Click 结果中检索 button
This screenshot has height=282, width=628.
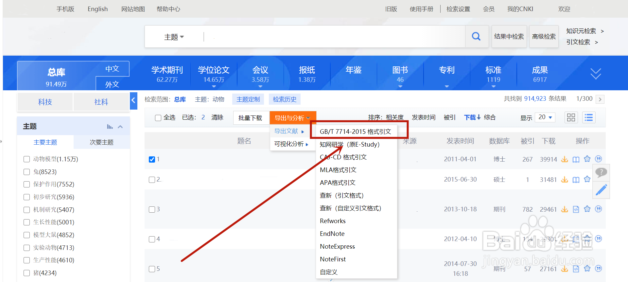pos(509,36)
